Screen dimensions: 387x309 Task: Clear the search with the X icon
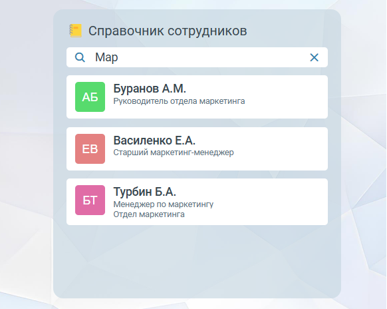[314, 57]
